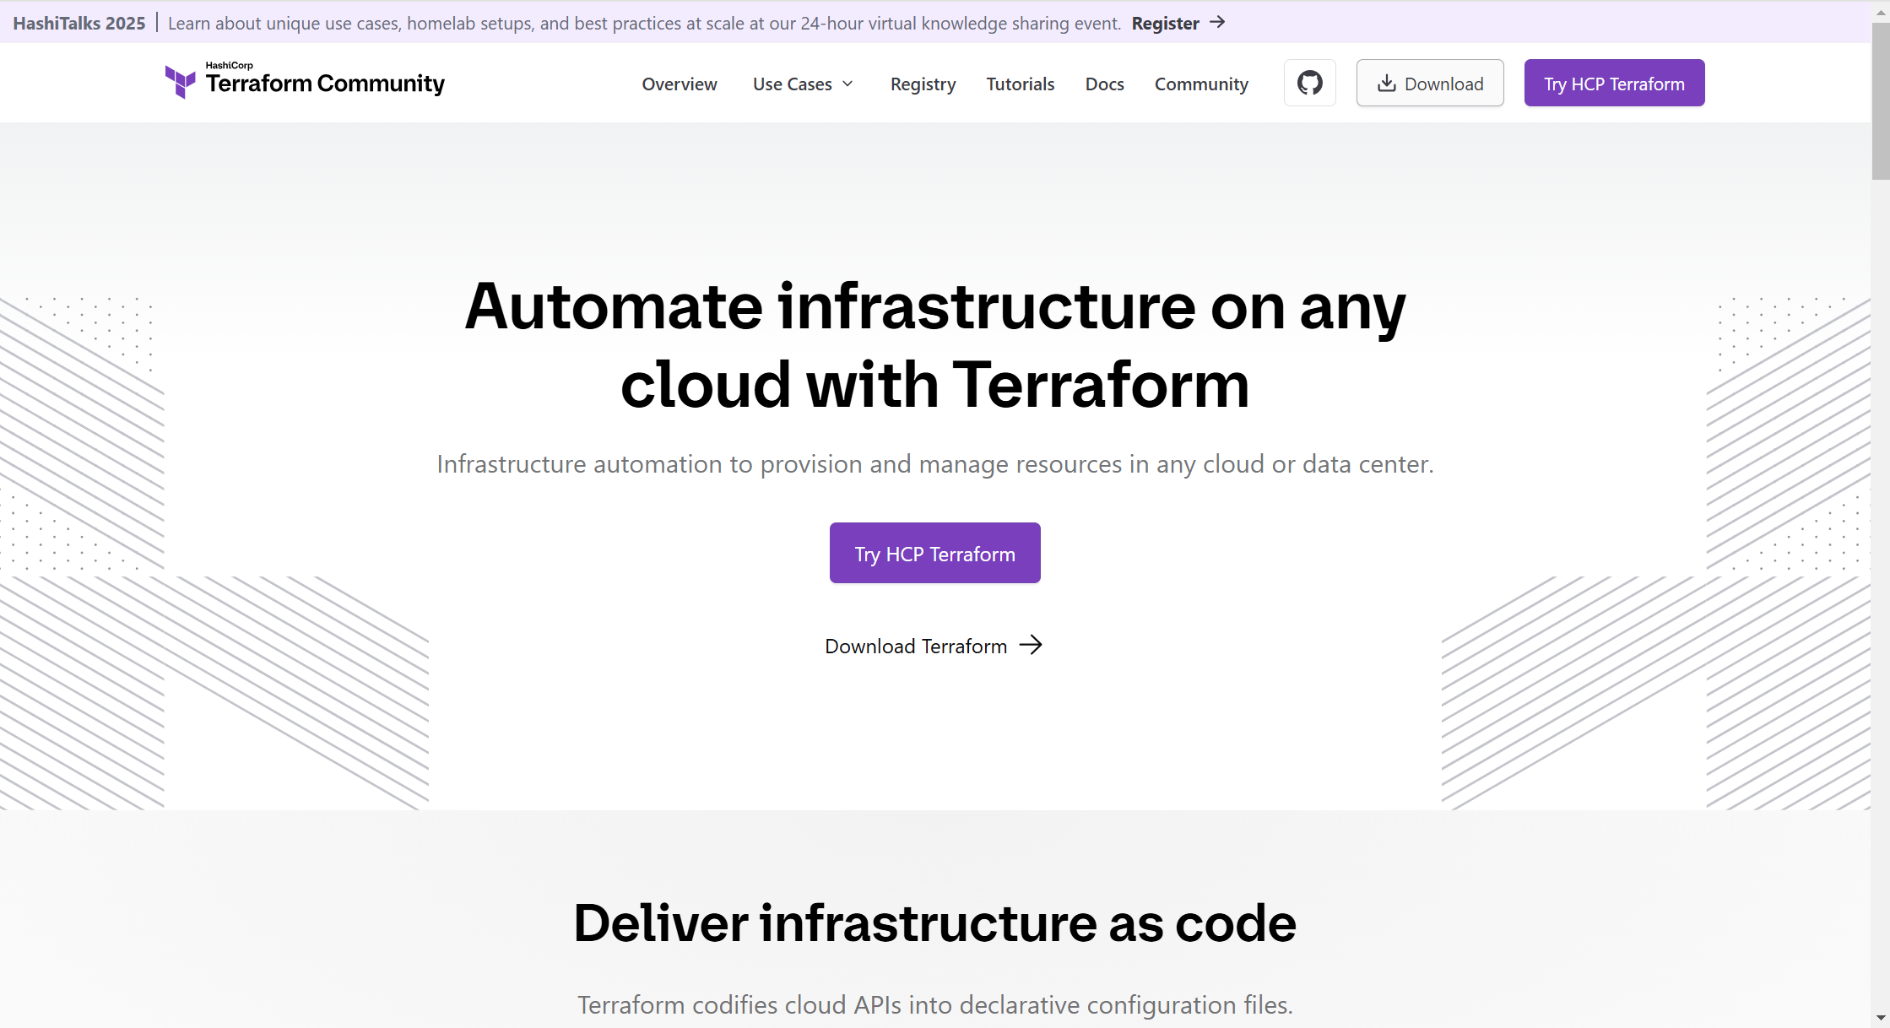The height and width of the screenshot is (1028, 1890).
Task: Open the Use Cases chevron menu
Action: pos(847,84)
